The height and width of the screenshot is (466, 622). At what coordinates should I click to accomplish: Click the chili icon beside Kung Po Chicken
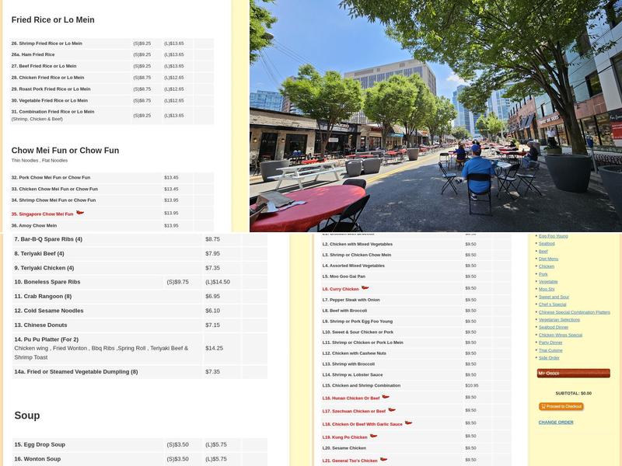[372, 436]
